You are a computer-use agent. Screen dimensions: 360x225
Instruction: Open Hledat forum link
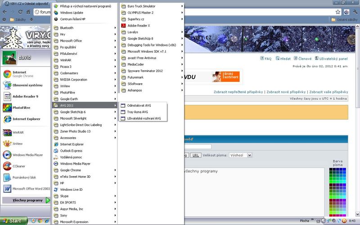click(x=283, y=58)
